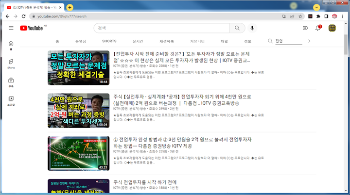Click channel name under the 조회수 255회 video
The image size is (350, 195).
[x=129, y=151]
